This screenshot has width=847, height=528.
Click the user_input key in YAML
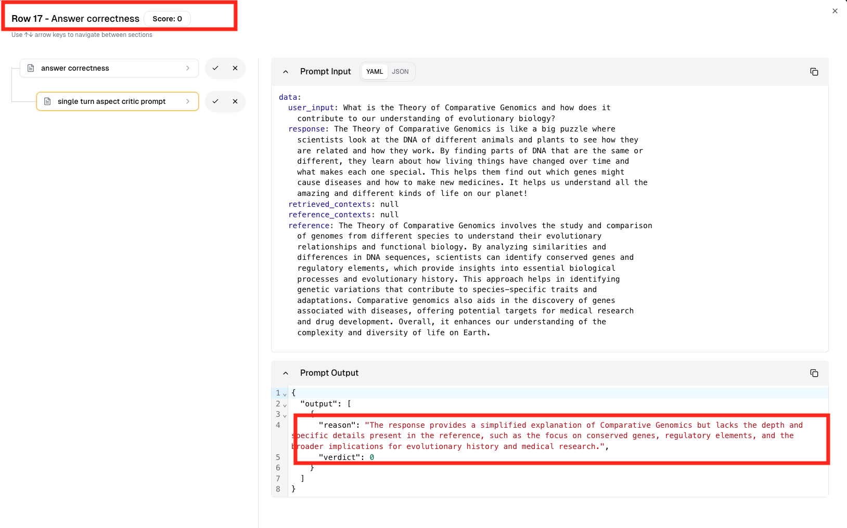[x=311, y=108]
